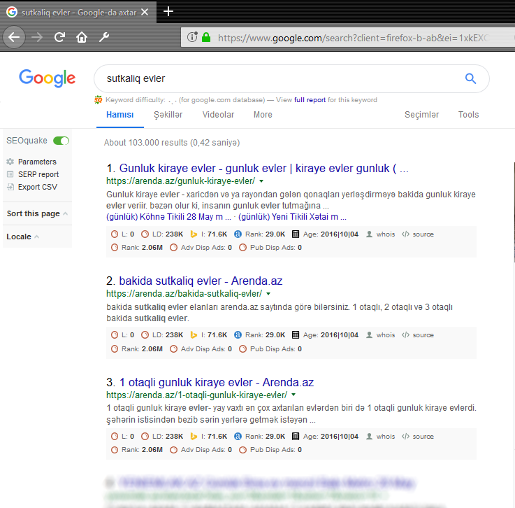Image resolution: width=515 pixels, height=508 pixels.
Task: Open the More search menu
Action: coord(263,115)
